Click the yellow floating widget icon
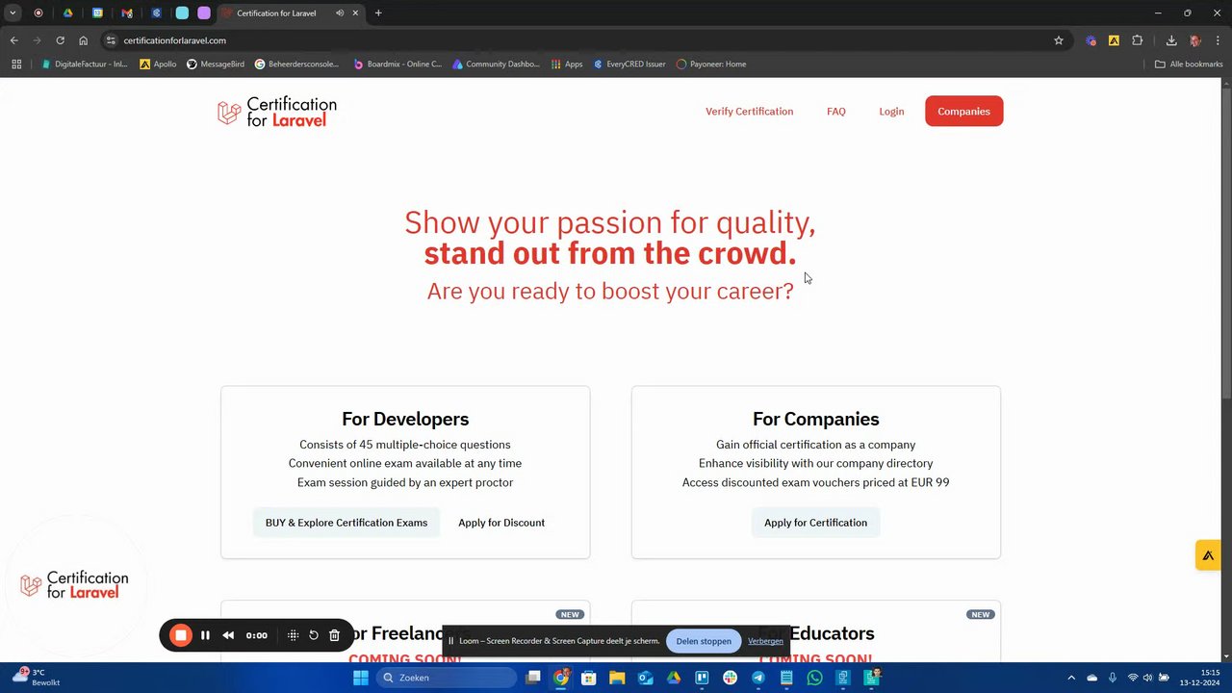Screen dimensions: 1232x693 [1208, 555]
